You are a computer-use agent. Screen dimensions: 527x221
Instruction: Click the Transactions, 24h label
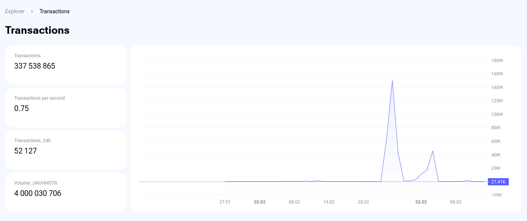point(32,141)
